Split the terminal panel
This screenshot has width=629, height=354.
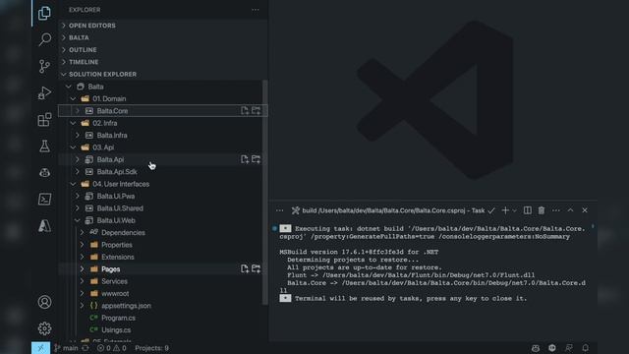coord(528,210)
